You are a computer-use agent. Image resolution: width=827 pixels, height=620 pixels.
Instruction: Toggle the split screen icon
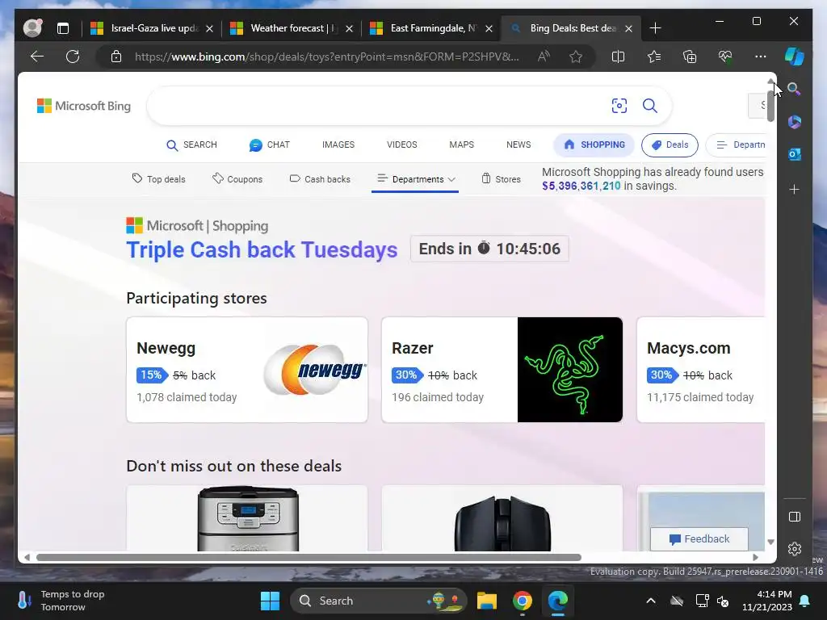click(x=618, y=57)
